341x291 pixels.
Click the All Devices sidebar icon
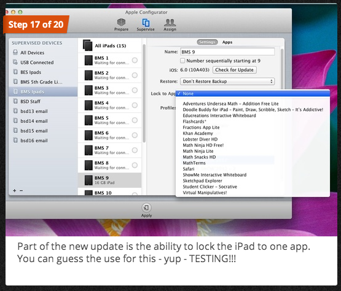pyautogui.click(x=15, y=52)
